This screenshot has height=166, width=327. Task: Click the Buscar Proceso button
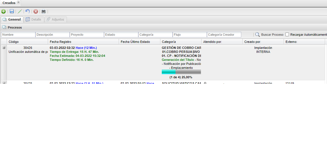272,35
